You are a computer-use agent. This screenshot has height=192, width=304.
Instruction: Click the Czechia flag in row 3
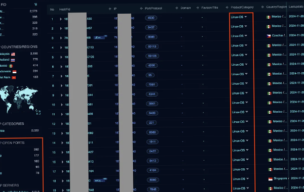tap(269, 36)
